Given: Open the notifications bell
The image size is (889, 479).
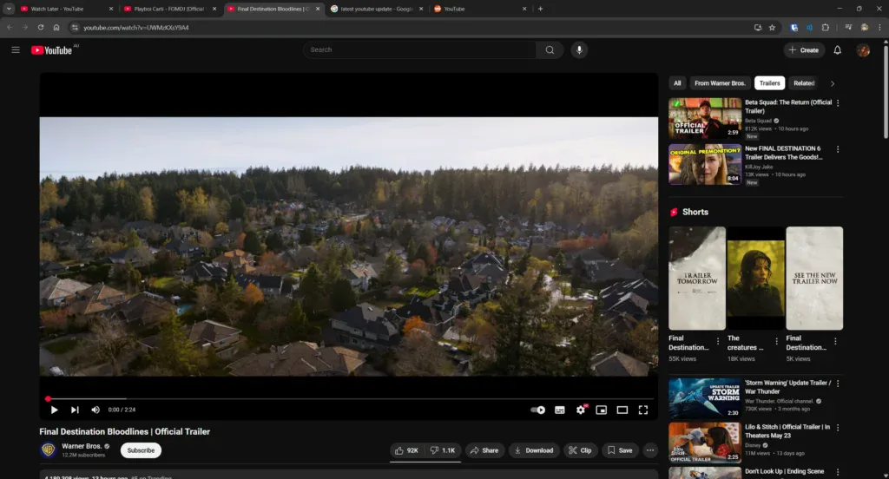Looking at the screenshot, I should point(837,49).
